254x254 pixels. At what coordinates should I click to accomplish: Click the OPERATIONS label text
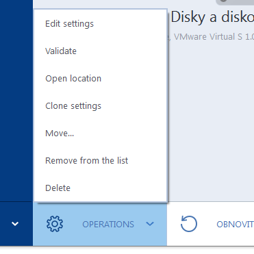tap(108, 225)
